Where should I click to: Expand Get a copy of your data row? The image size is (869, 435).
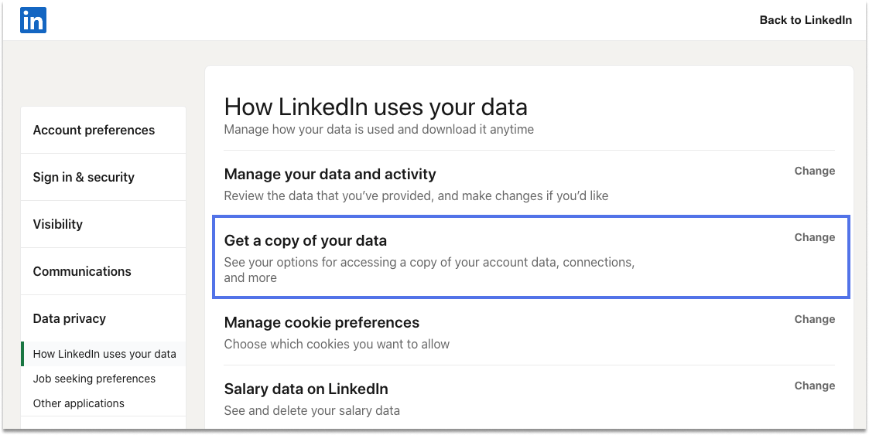tap(531, 258)
